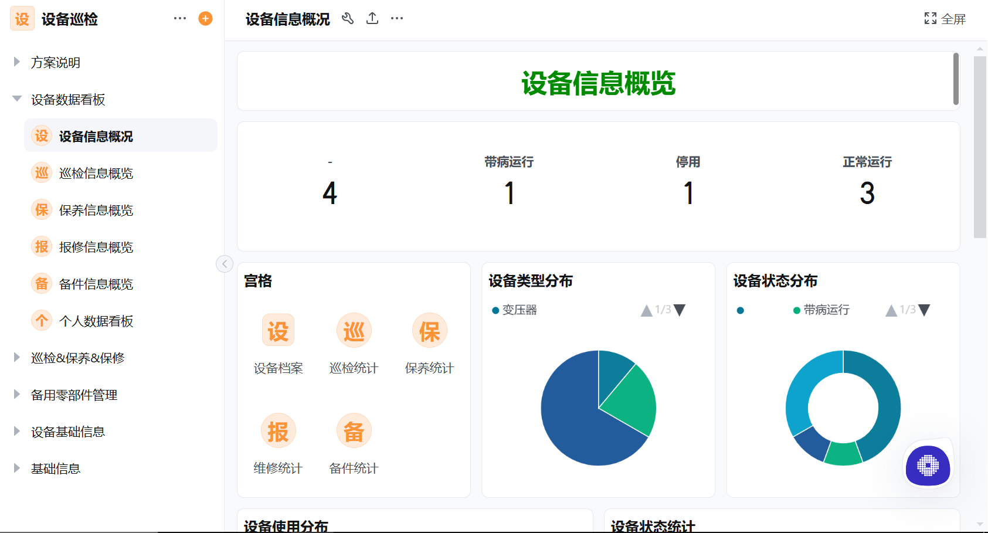Open 个人数据看板 from the sidebar
Screen dimensions: 988x533
click(x=96, y=321)
